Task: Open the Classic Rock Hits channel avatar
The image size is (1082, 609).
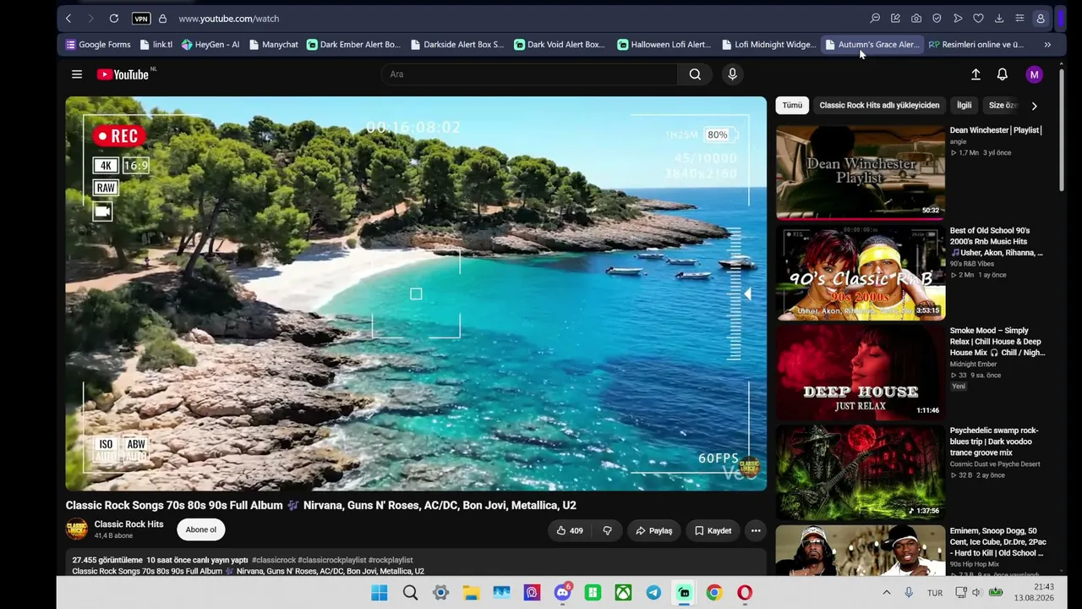Action: 77,529
